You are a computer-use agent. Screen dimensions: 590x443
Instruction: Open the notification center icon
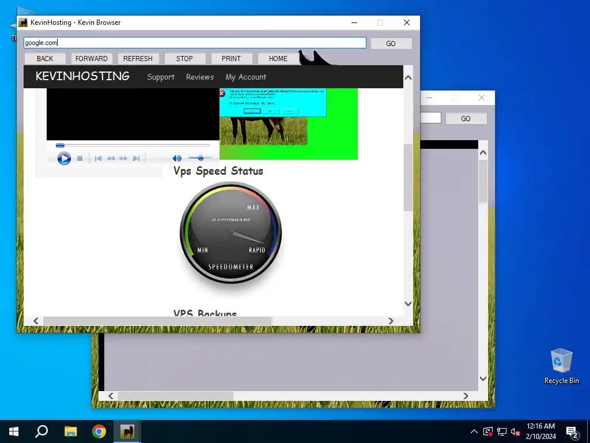pos(572,431)
